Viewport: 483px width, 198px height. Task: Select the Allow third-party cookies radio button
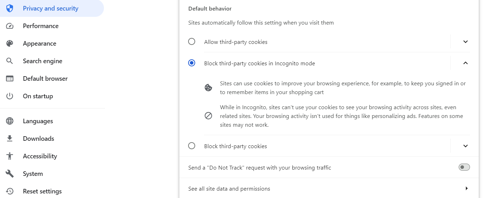tap(192, 42)
